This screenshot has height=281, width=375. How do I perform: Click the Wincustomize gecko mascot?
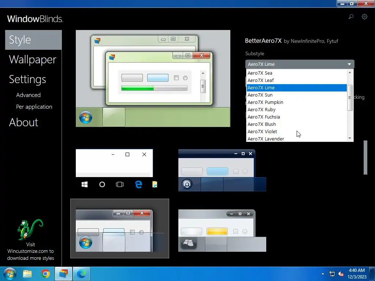(30, 229)
